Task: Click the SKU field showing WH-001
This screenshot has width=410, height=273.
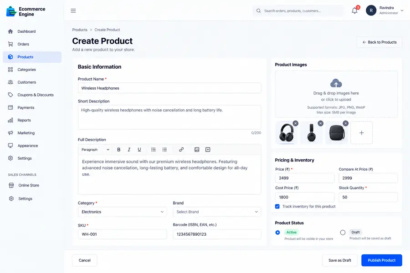Action: [122, 234]
